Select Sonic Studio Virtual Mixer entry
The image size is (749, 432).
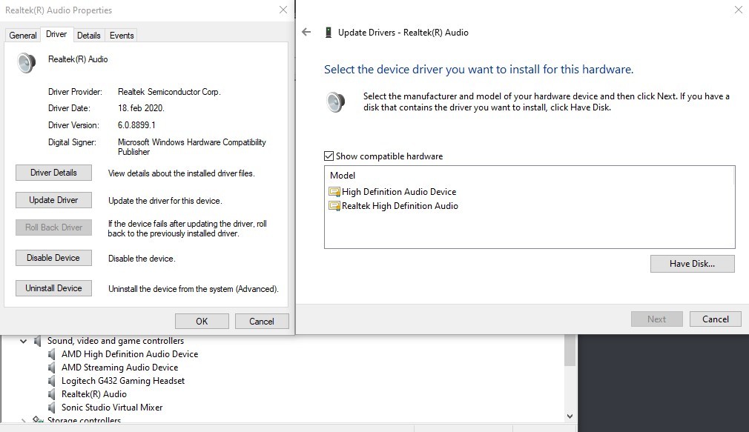click(x=112, y=408)
